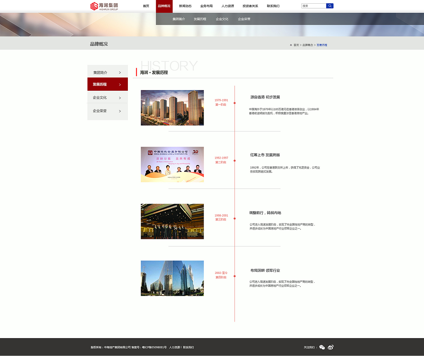Open Weibo via the footer icon
The height and width of the screenshot is (356, 424).
pos(330,347)
